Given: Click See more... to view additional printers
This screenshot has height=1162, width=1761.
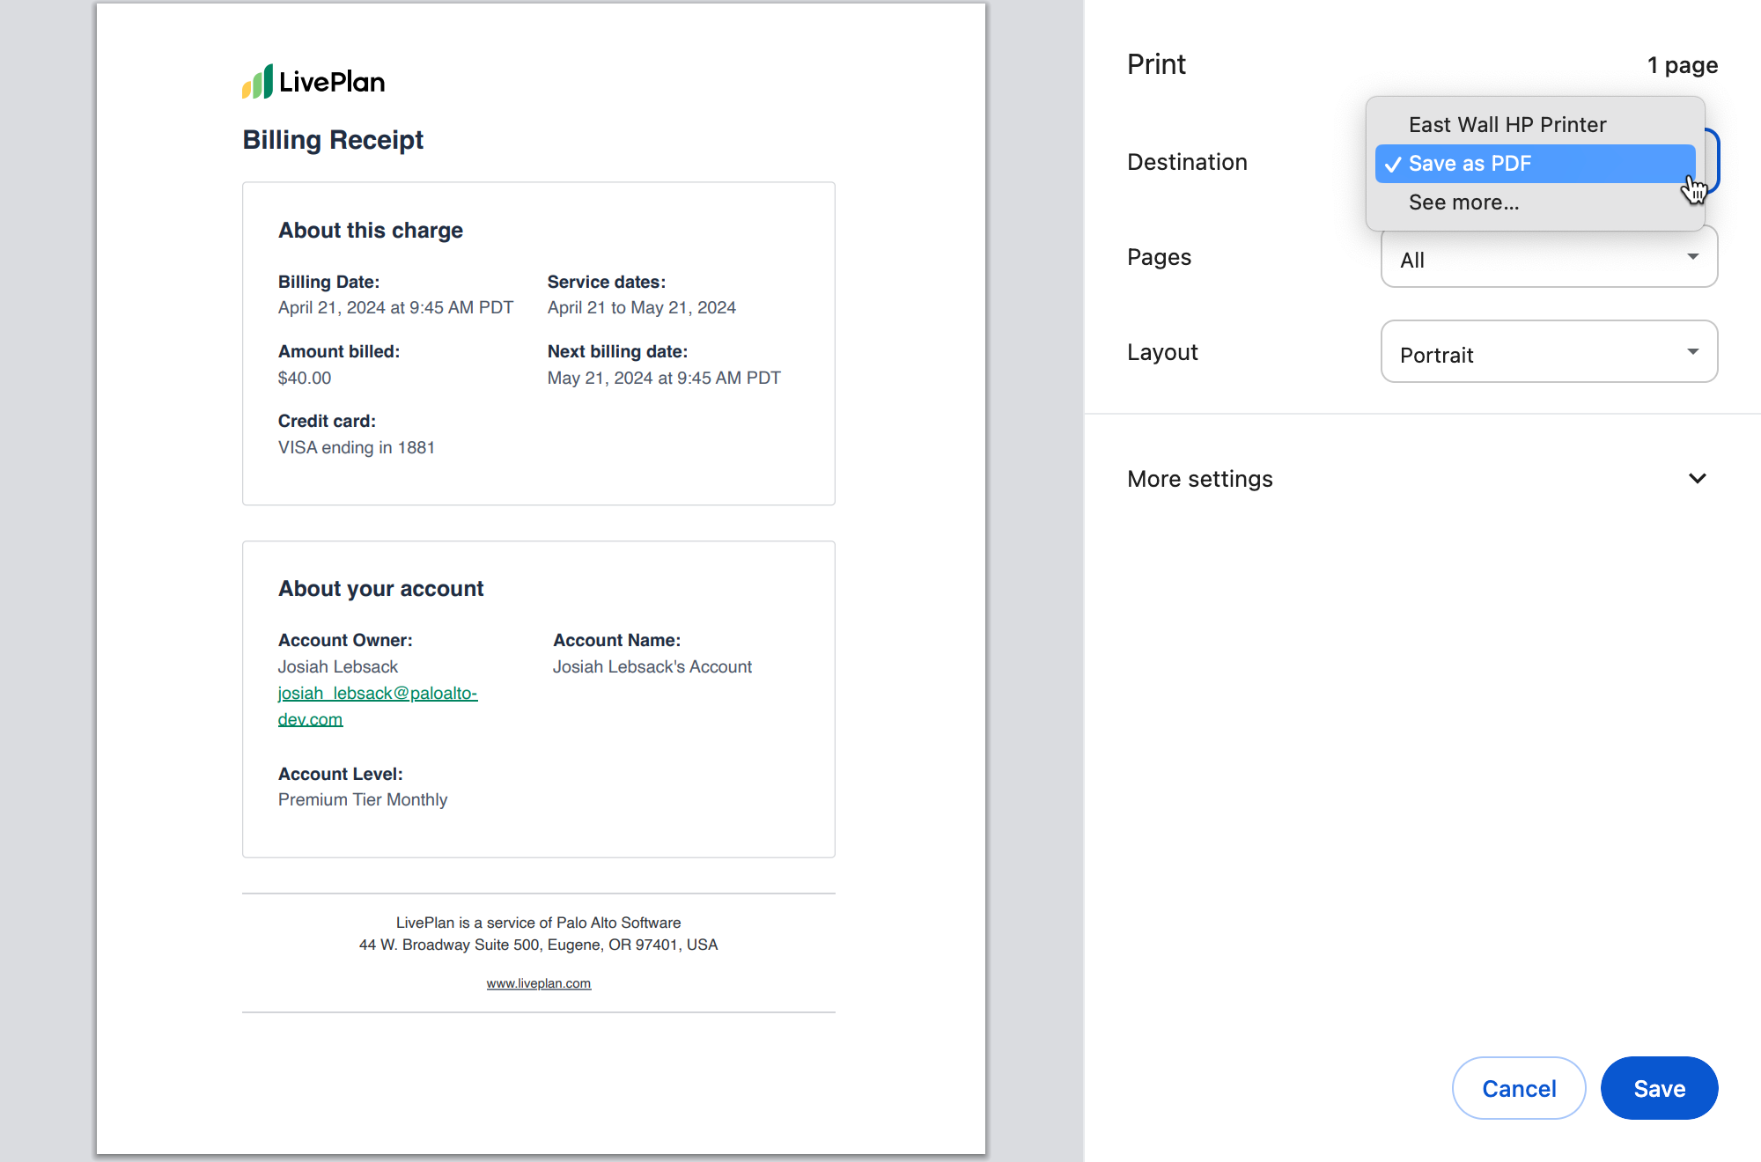Looking at the screenshot, I should tap(1463, 202).
